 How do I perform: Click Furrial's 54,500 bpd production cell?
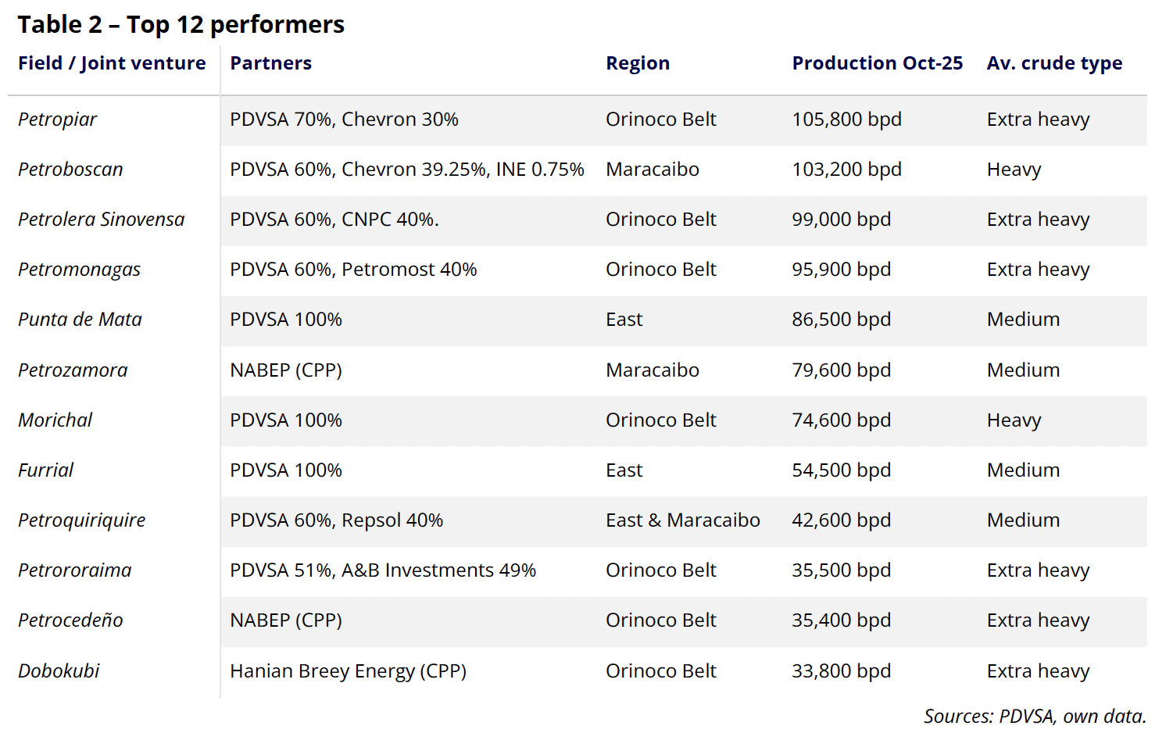click(x=841, y=470)
